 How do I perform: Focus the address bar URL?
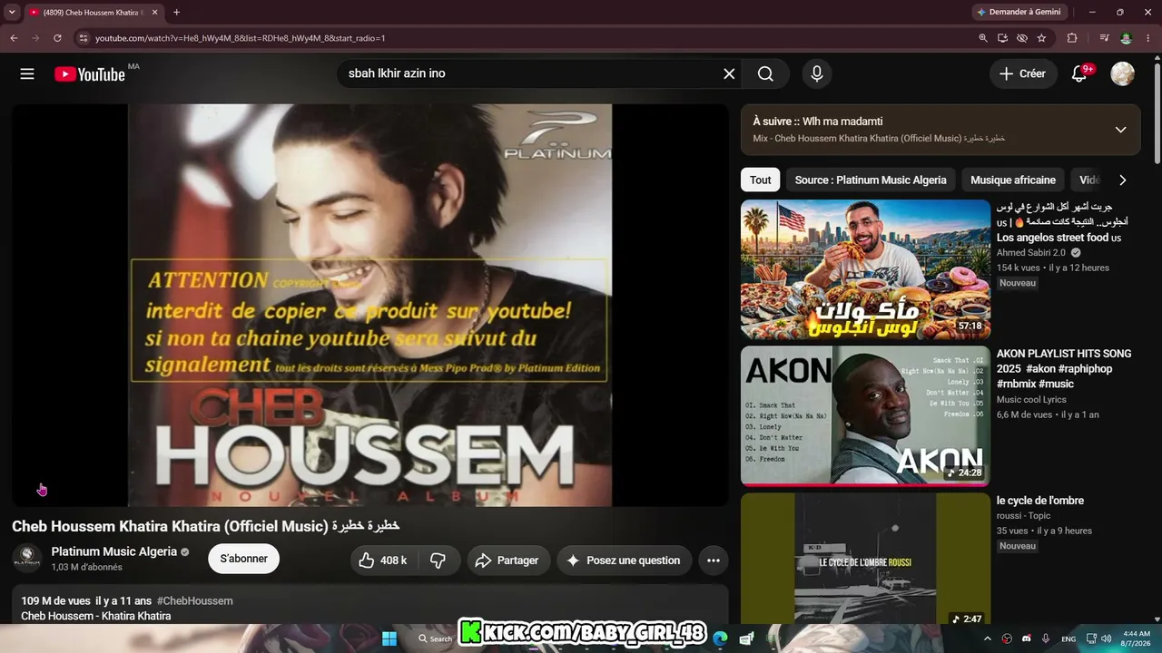click(x=241, y=38)
